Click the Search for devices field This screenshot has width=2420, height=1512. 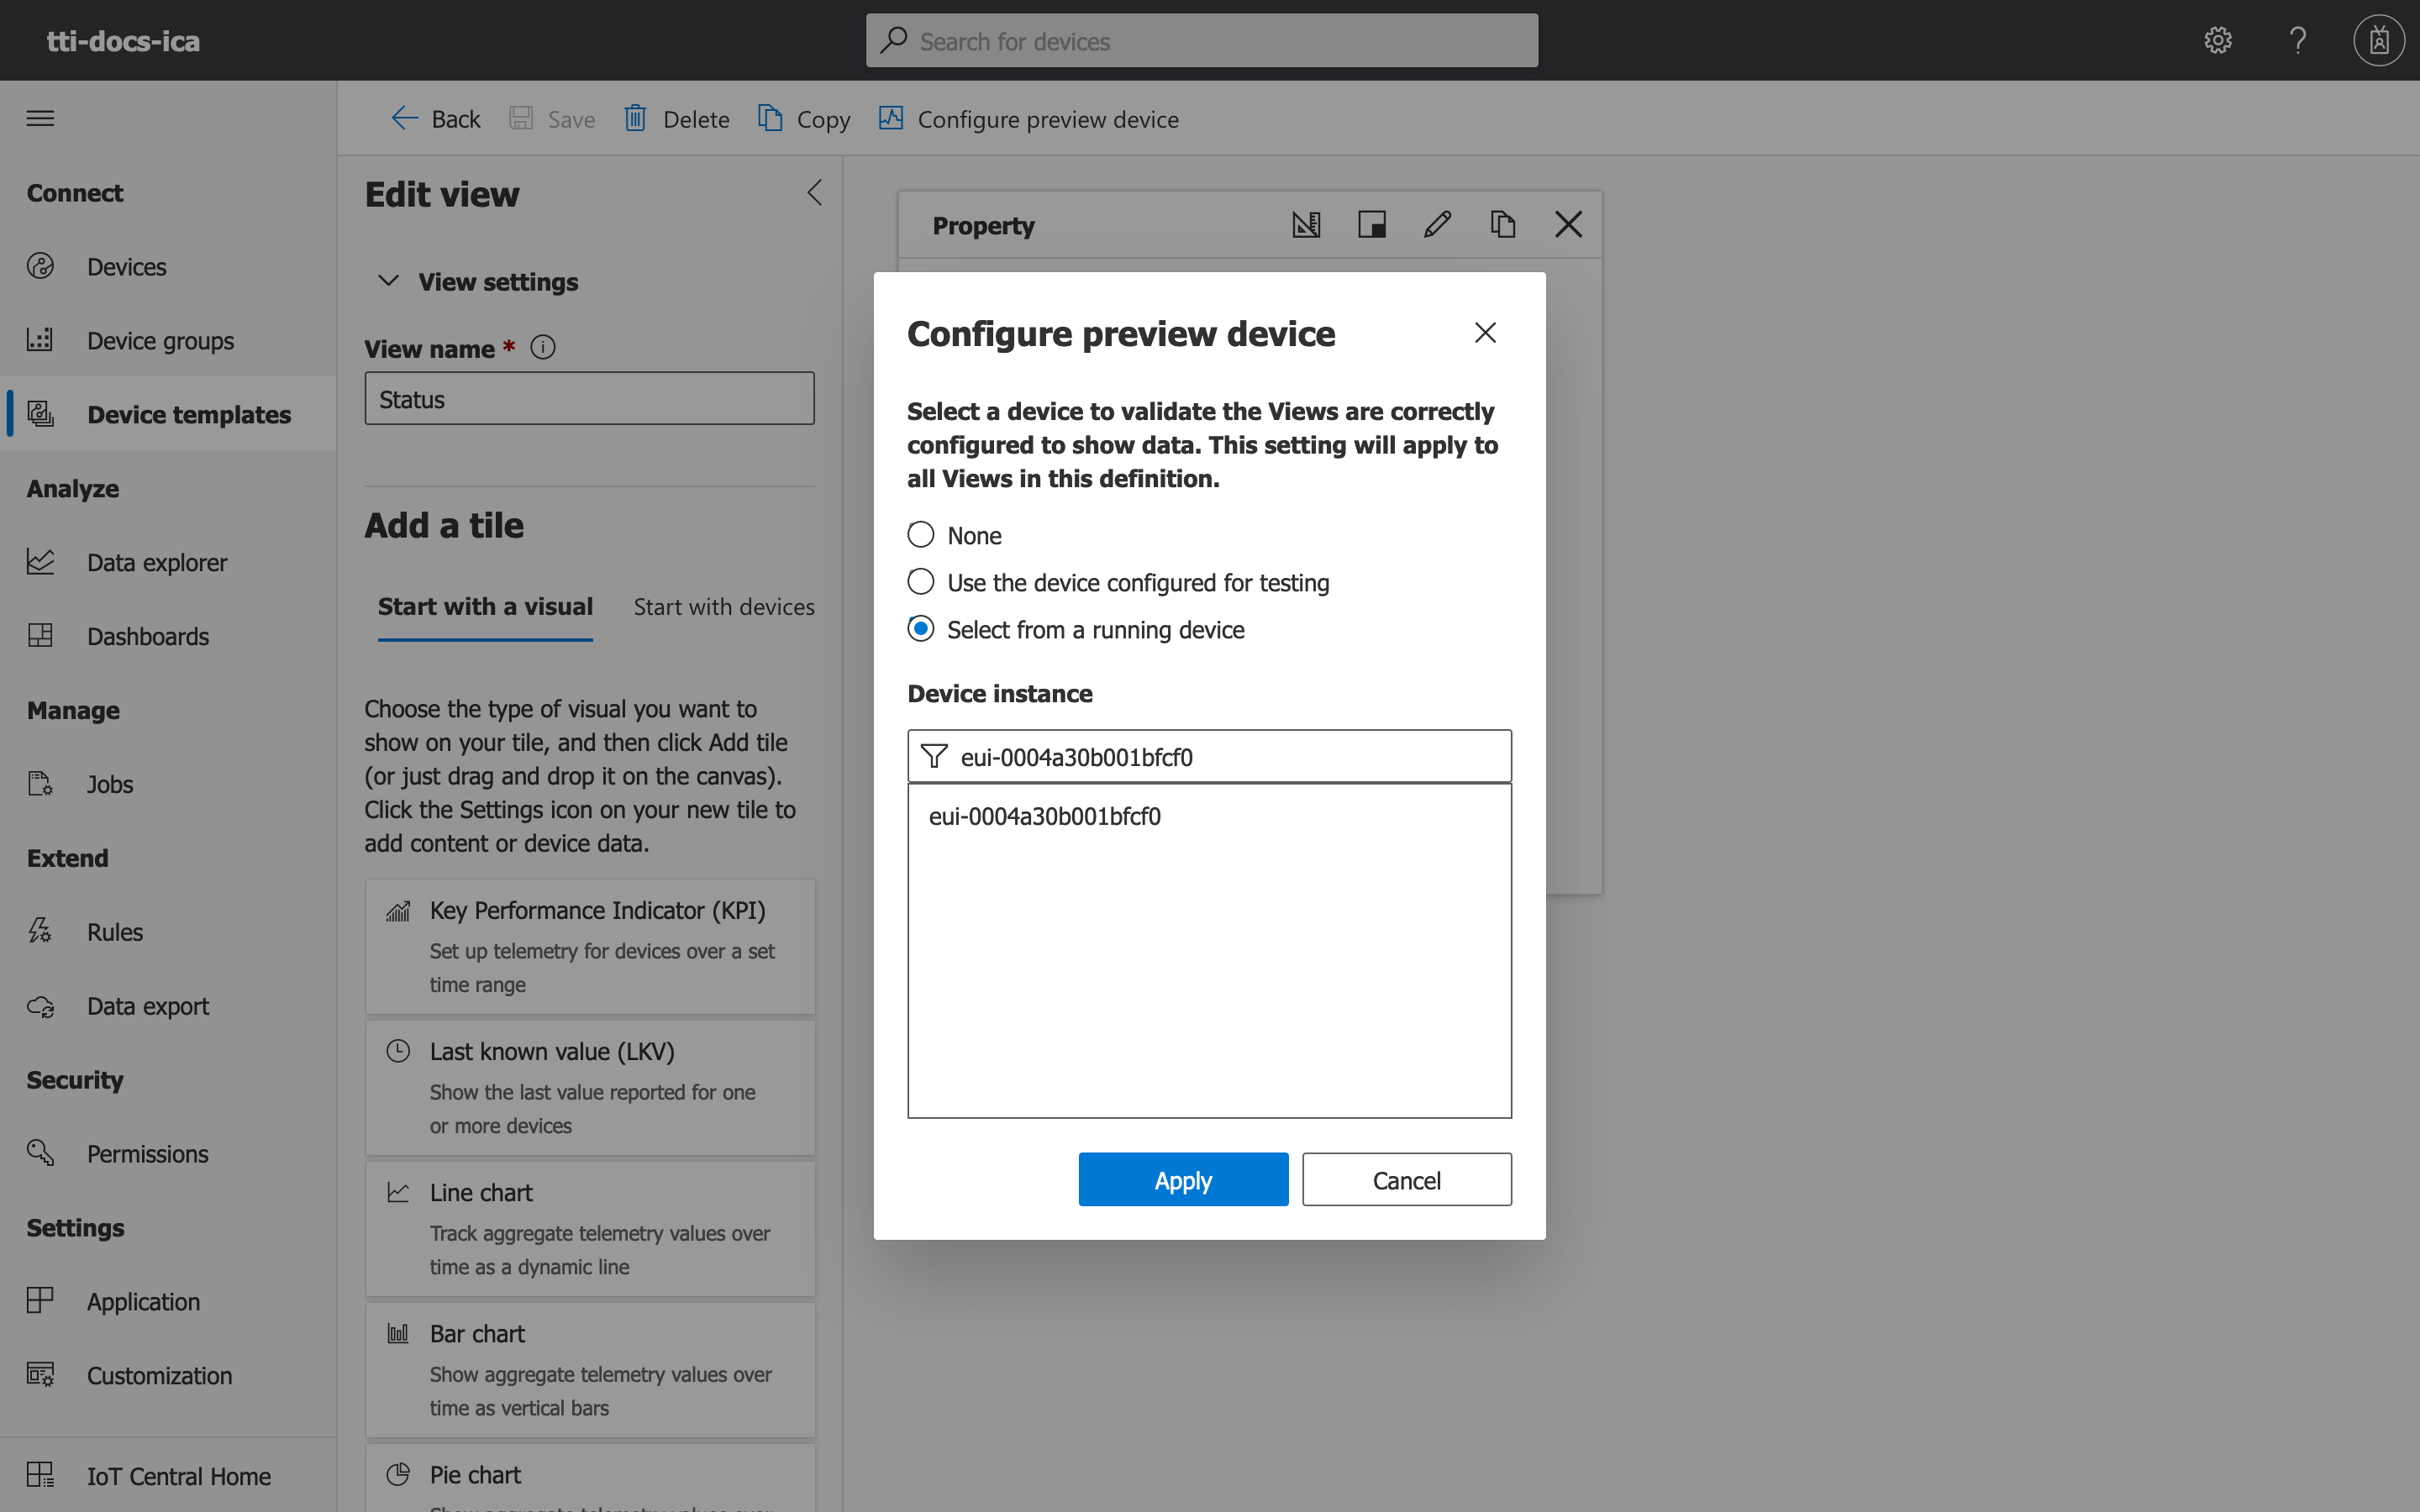coord(1200,40)
